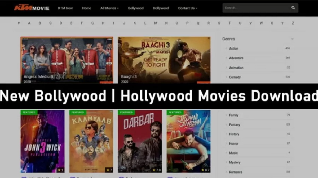
Task: Open the All Movies dropdown menu
Action: (109, 8)
